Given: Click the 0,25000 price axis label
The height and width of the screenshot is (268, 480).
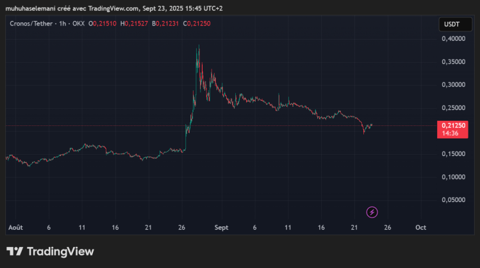Looking at the screenshot, I should (452, 108).
